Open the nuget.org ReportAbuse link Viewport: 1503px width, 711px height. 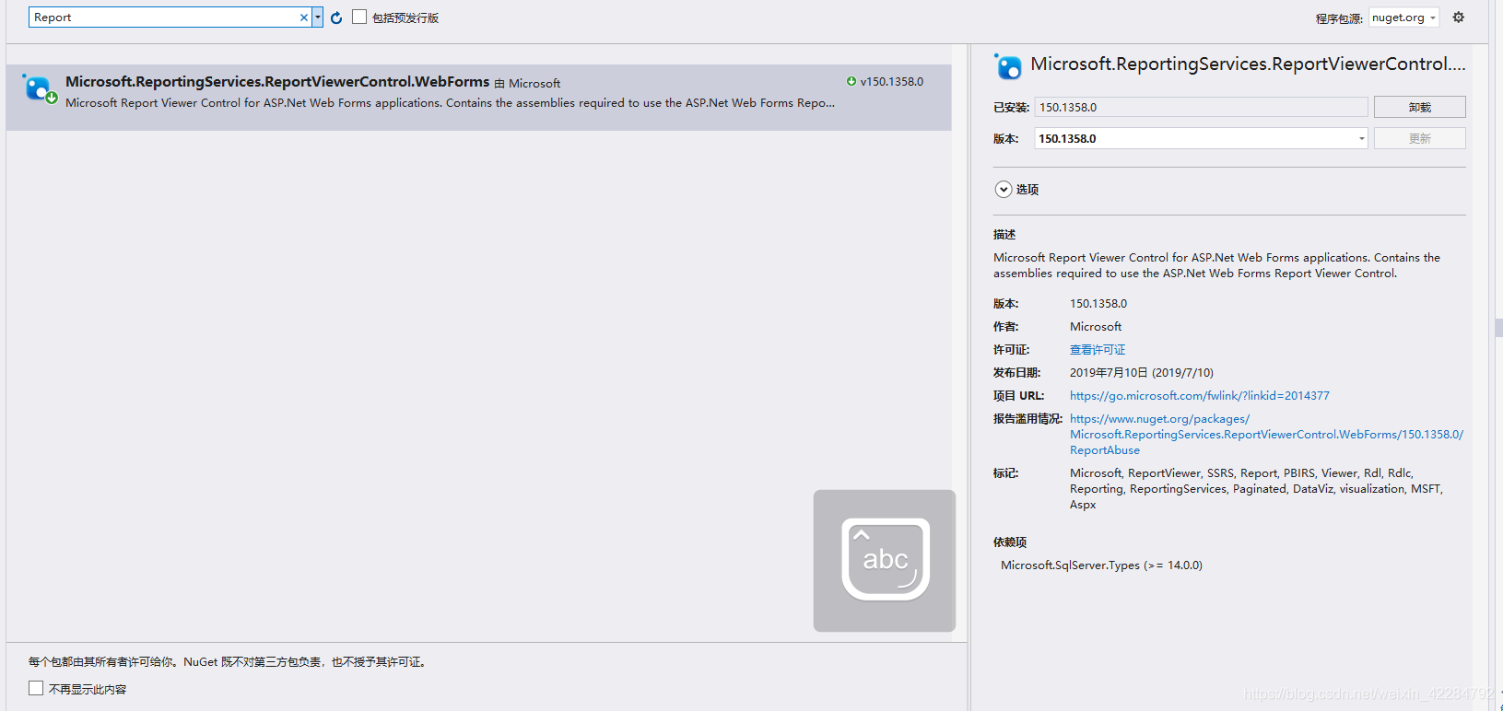point(1266,435)
